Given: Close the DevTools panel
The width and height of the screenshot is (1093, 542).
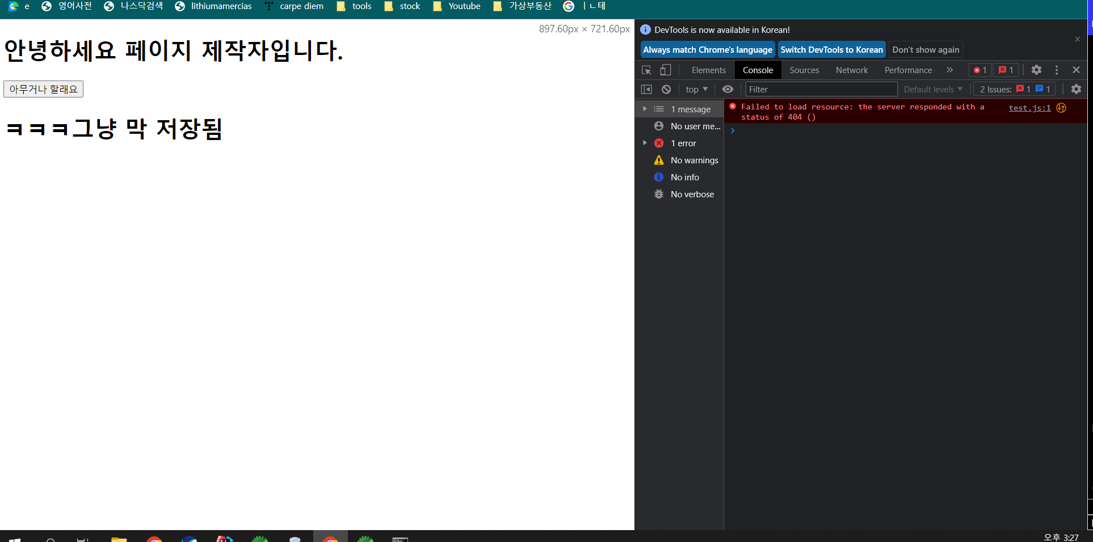Looking at the screenshot, I should [x=1076, y=70].
